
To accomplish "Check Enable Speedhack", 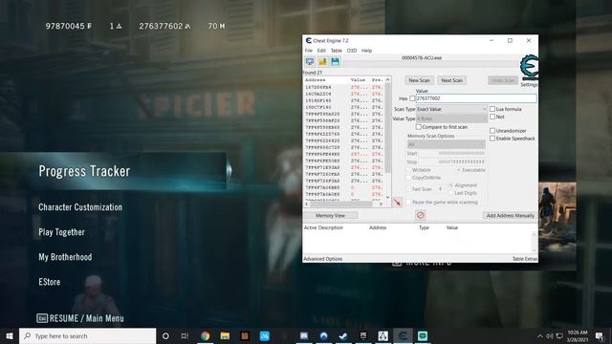I will point(492,139).
